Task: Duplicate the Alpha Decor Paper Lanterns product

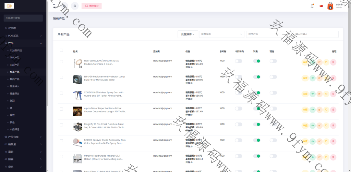Action: (x=326, y=110)
